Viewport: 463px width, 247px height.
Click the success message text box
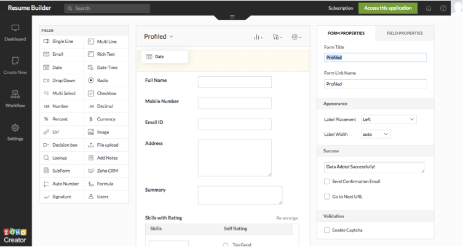click(374, 167)
